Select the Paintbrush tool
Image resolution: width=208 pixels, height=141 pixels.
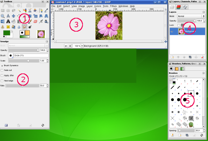coord(30,21)
